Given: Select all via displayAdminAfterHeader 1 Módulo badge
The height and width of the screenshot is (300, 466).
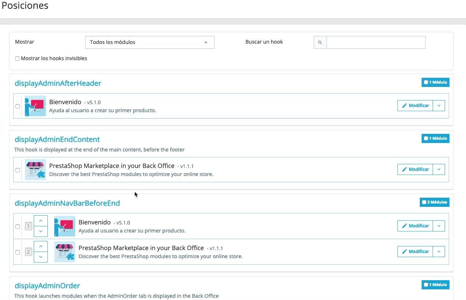Looking at the screenshot, I should click(x=435, y=83).
